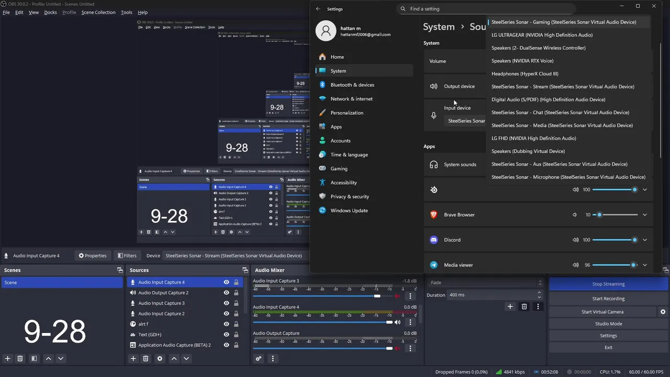Hide Audio Input Capture 3 source
Screen dimensions: 670x377
[x=226, y=303]
